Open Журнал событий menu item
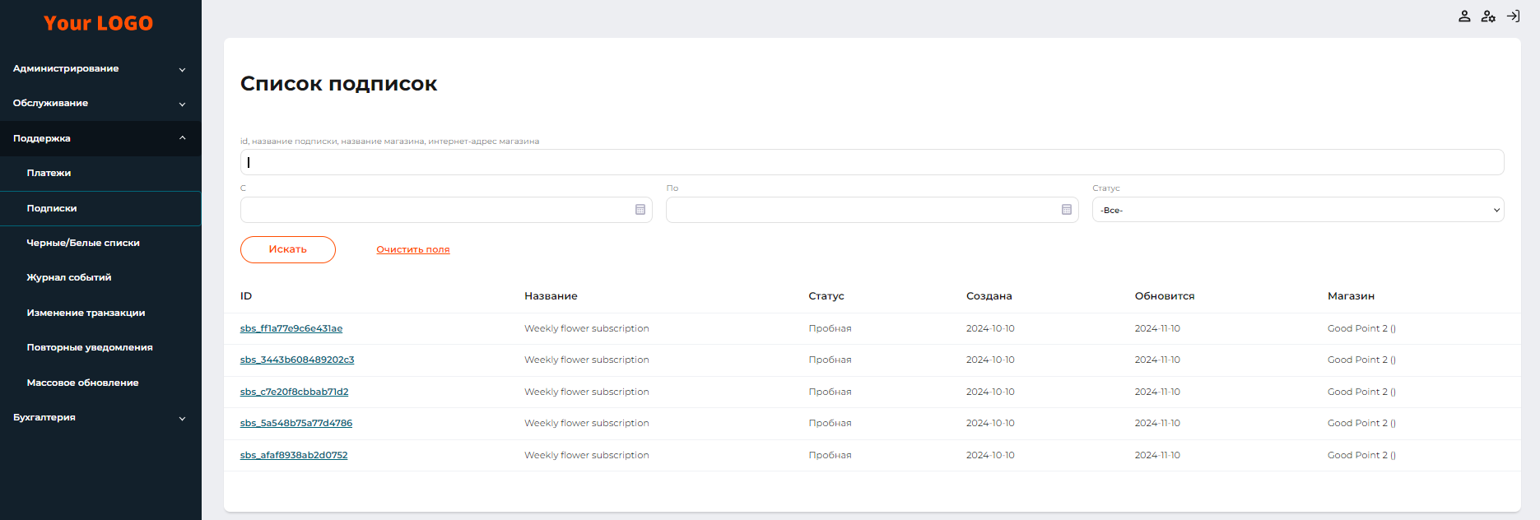The width and height of the screenshot is (1540, 520). pos(69,278)
